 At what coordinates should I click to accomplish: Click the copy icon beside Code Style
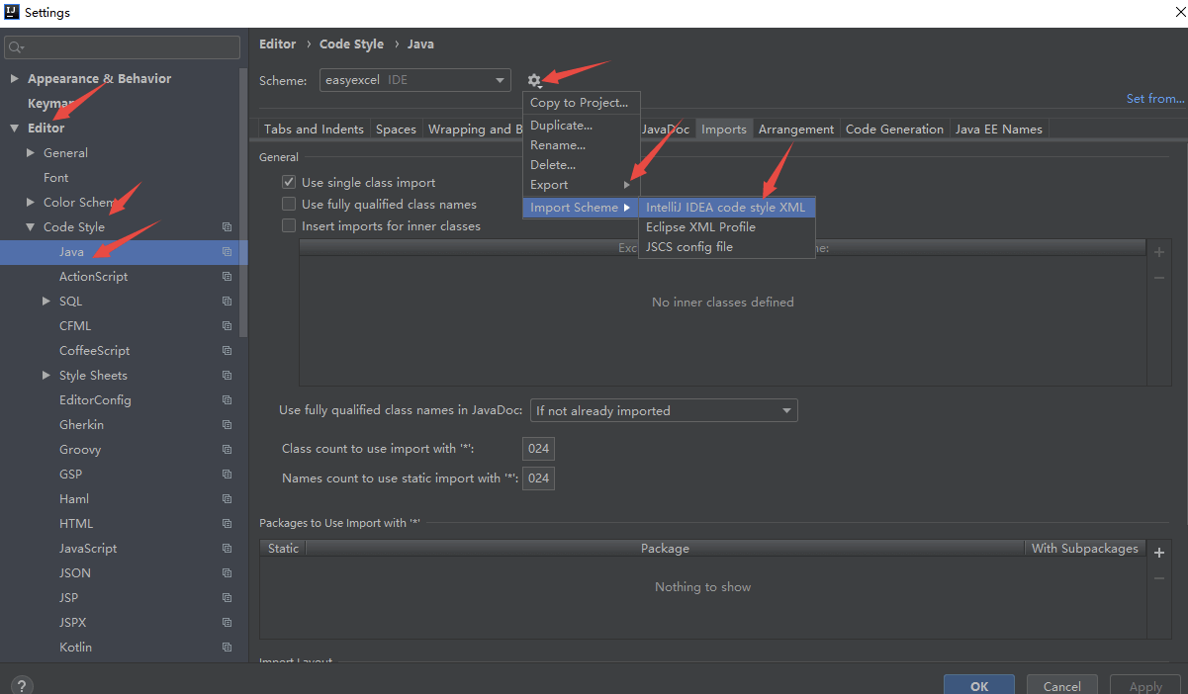(x=228, y=227)
